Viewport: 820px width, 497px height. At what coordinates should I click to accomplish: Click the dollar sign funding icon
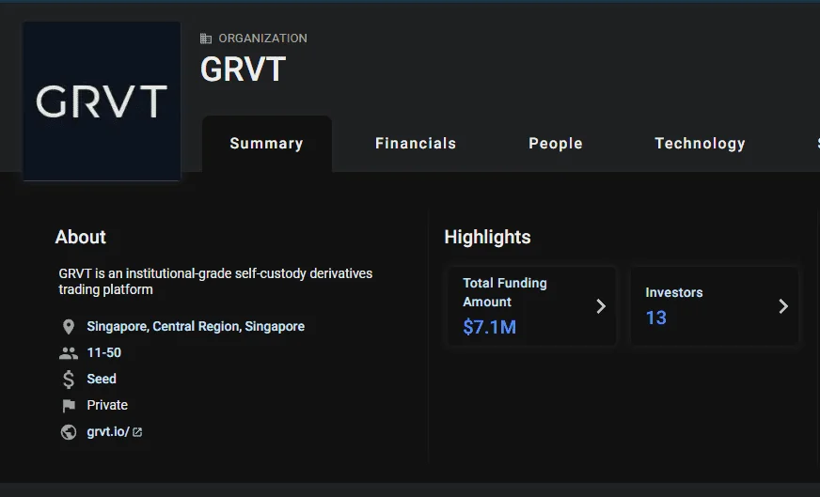(x=69, y=380)
